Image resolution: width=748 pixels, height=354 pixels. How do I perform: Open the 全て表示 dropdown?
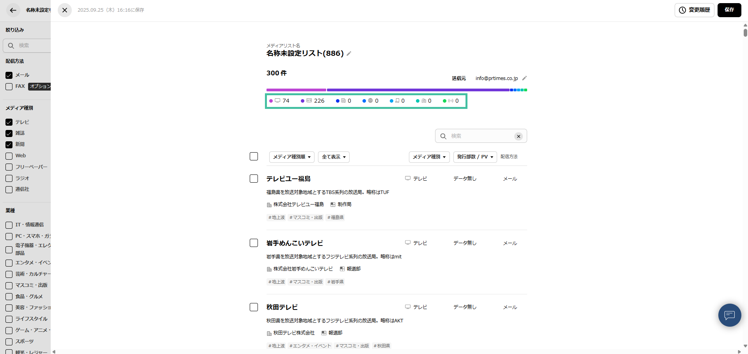click(x=333, y=157)
